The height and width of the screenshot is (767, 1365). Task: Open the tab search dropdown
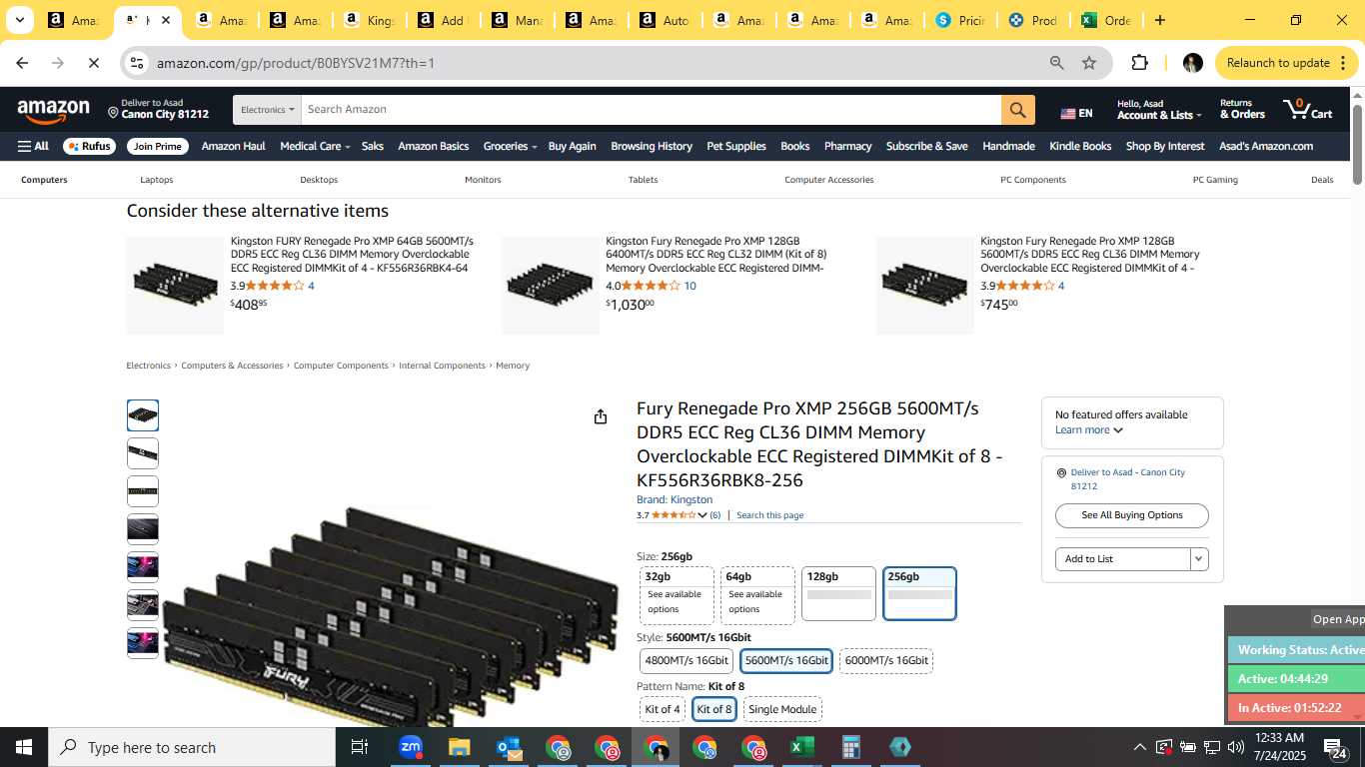19,20
